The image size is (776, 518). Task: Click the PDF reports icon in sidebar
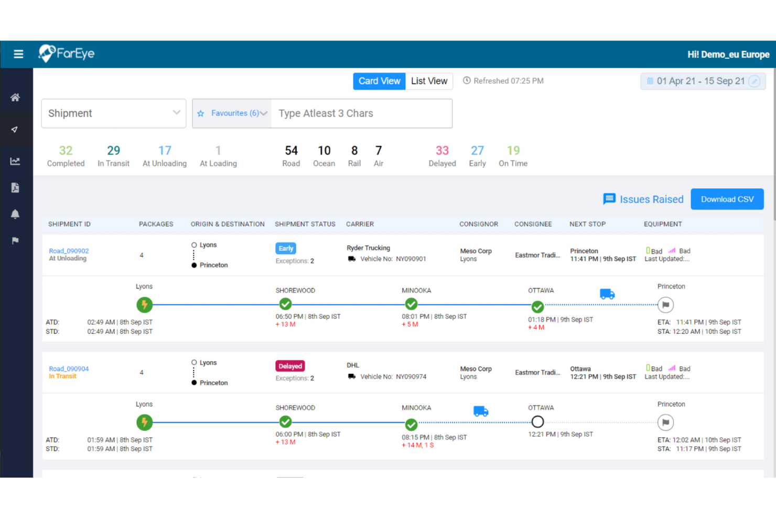15,187
